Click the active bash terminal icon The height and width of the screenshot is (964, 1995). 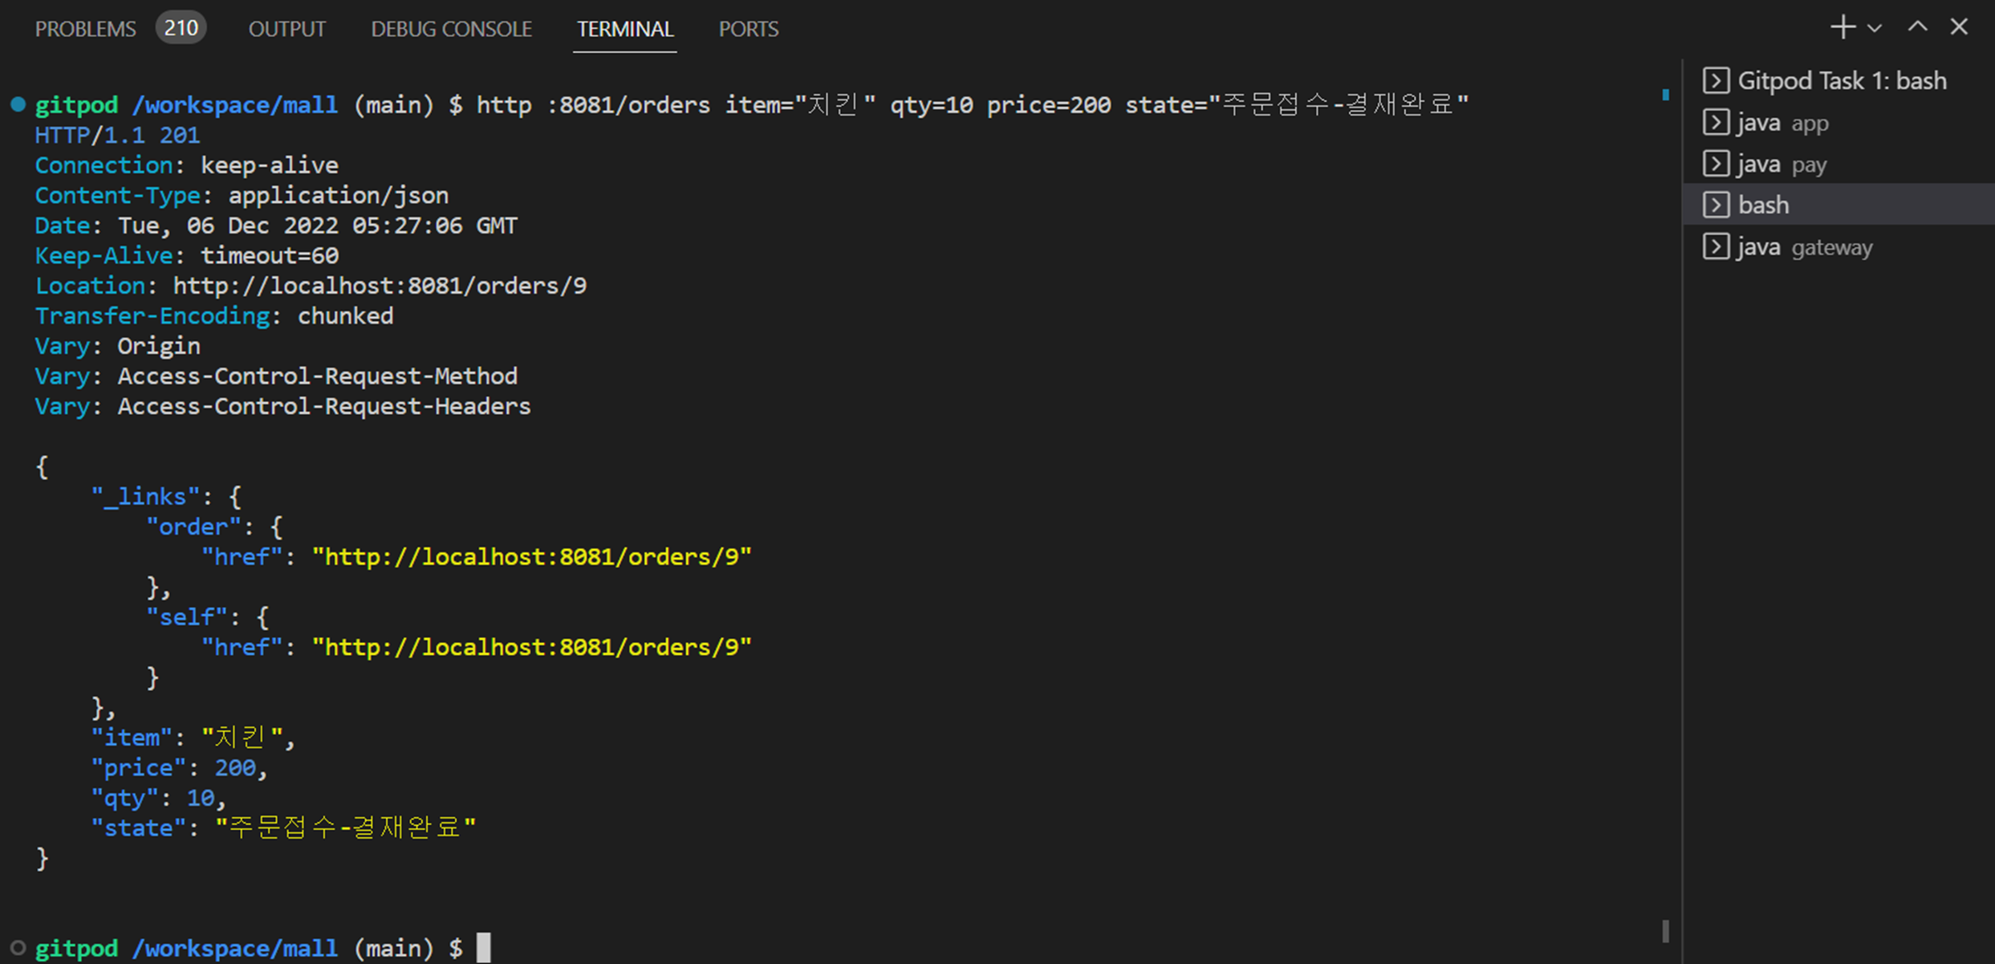[x=1716, y=205]
